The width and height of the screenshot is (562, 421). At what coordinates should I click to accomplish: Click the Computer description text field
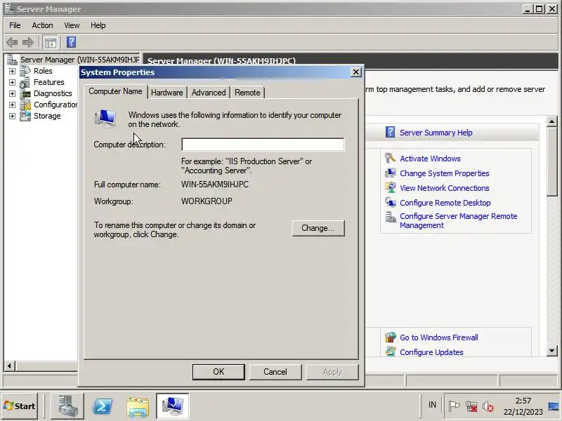point(263,145)
